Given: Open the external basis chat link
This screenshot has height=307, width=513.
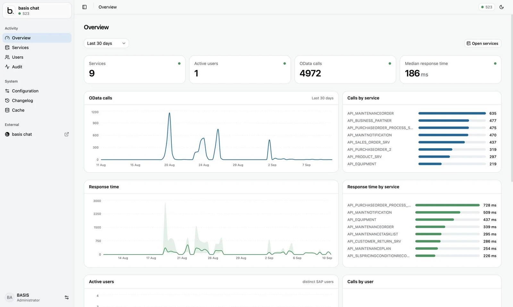Looking at the screenshot, I should [37, 134].
